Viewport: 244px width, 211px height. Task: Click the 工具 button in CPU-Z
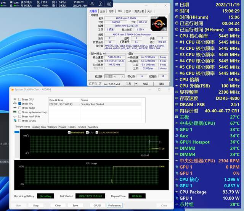tap(128, 84)
